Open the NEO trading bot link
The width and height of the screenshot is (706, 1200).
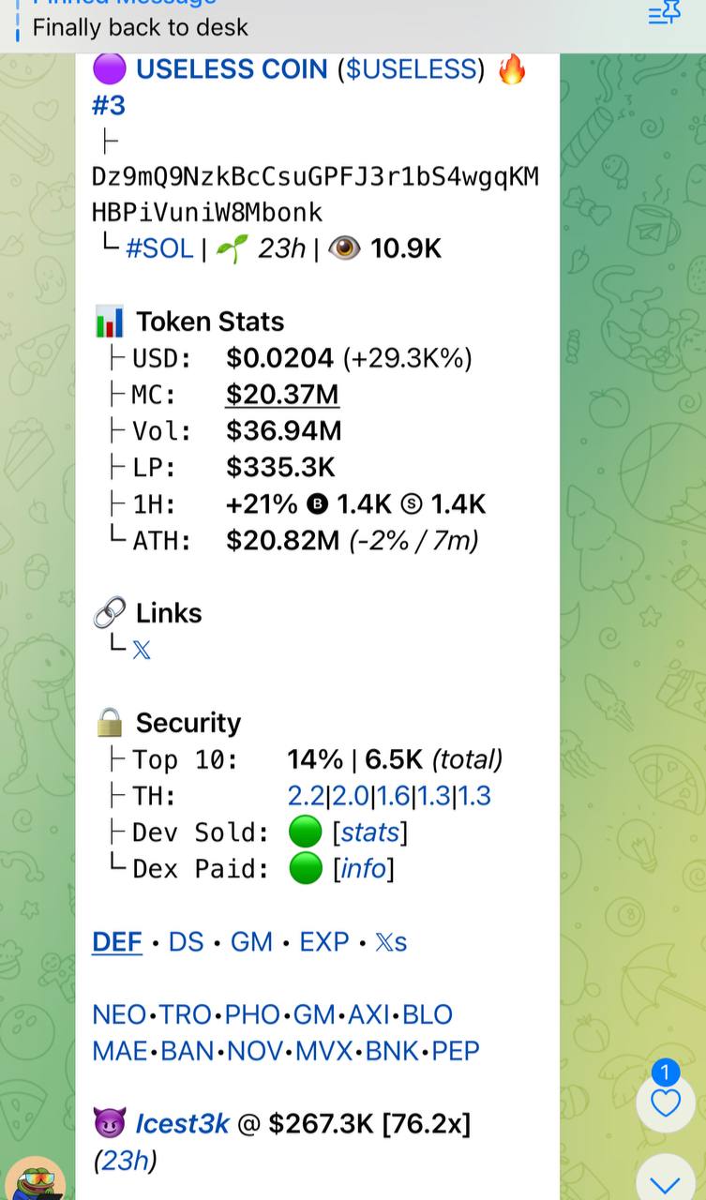(119, 1015)
